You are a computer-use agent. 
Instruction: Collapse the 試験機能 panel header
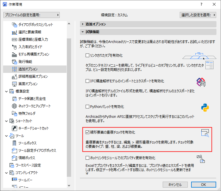[x=148, y=32]
